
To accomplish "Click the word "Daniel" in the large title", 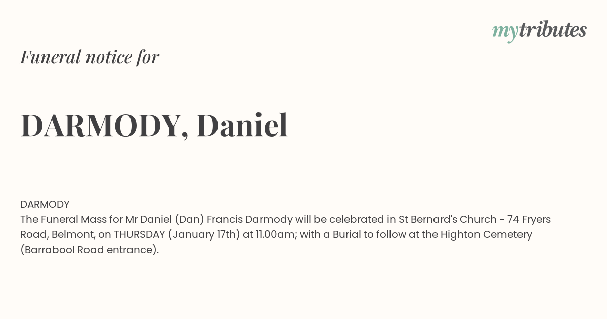I will [x=242, y=126].
